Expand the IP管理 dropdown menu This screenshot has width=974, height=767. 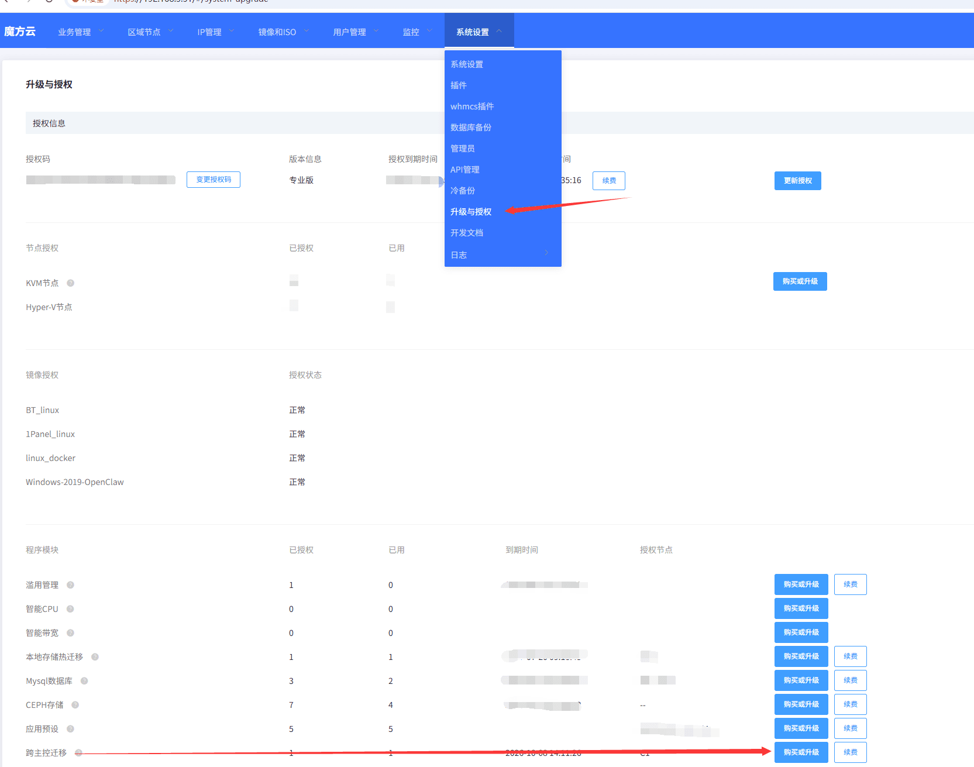[x=216, y=32]
